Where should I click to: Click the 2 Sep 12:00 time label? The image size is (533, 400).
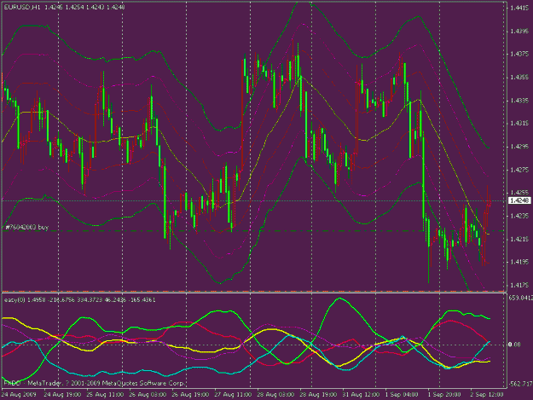(487, 395)
